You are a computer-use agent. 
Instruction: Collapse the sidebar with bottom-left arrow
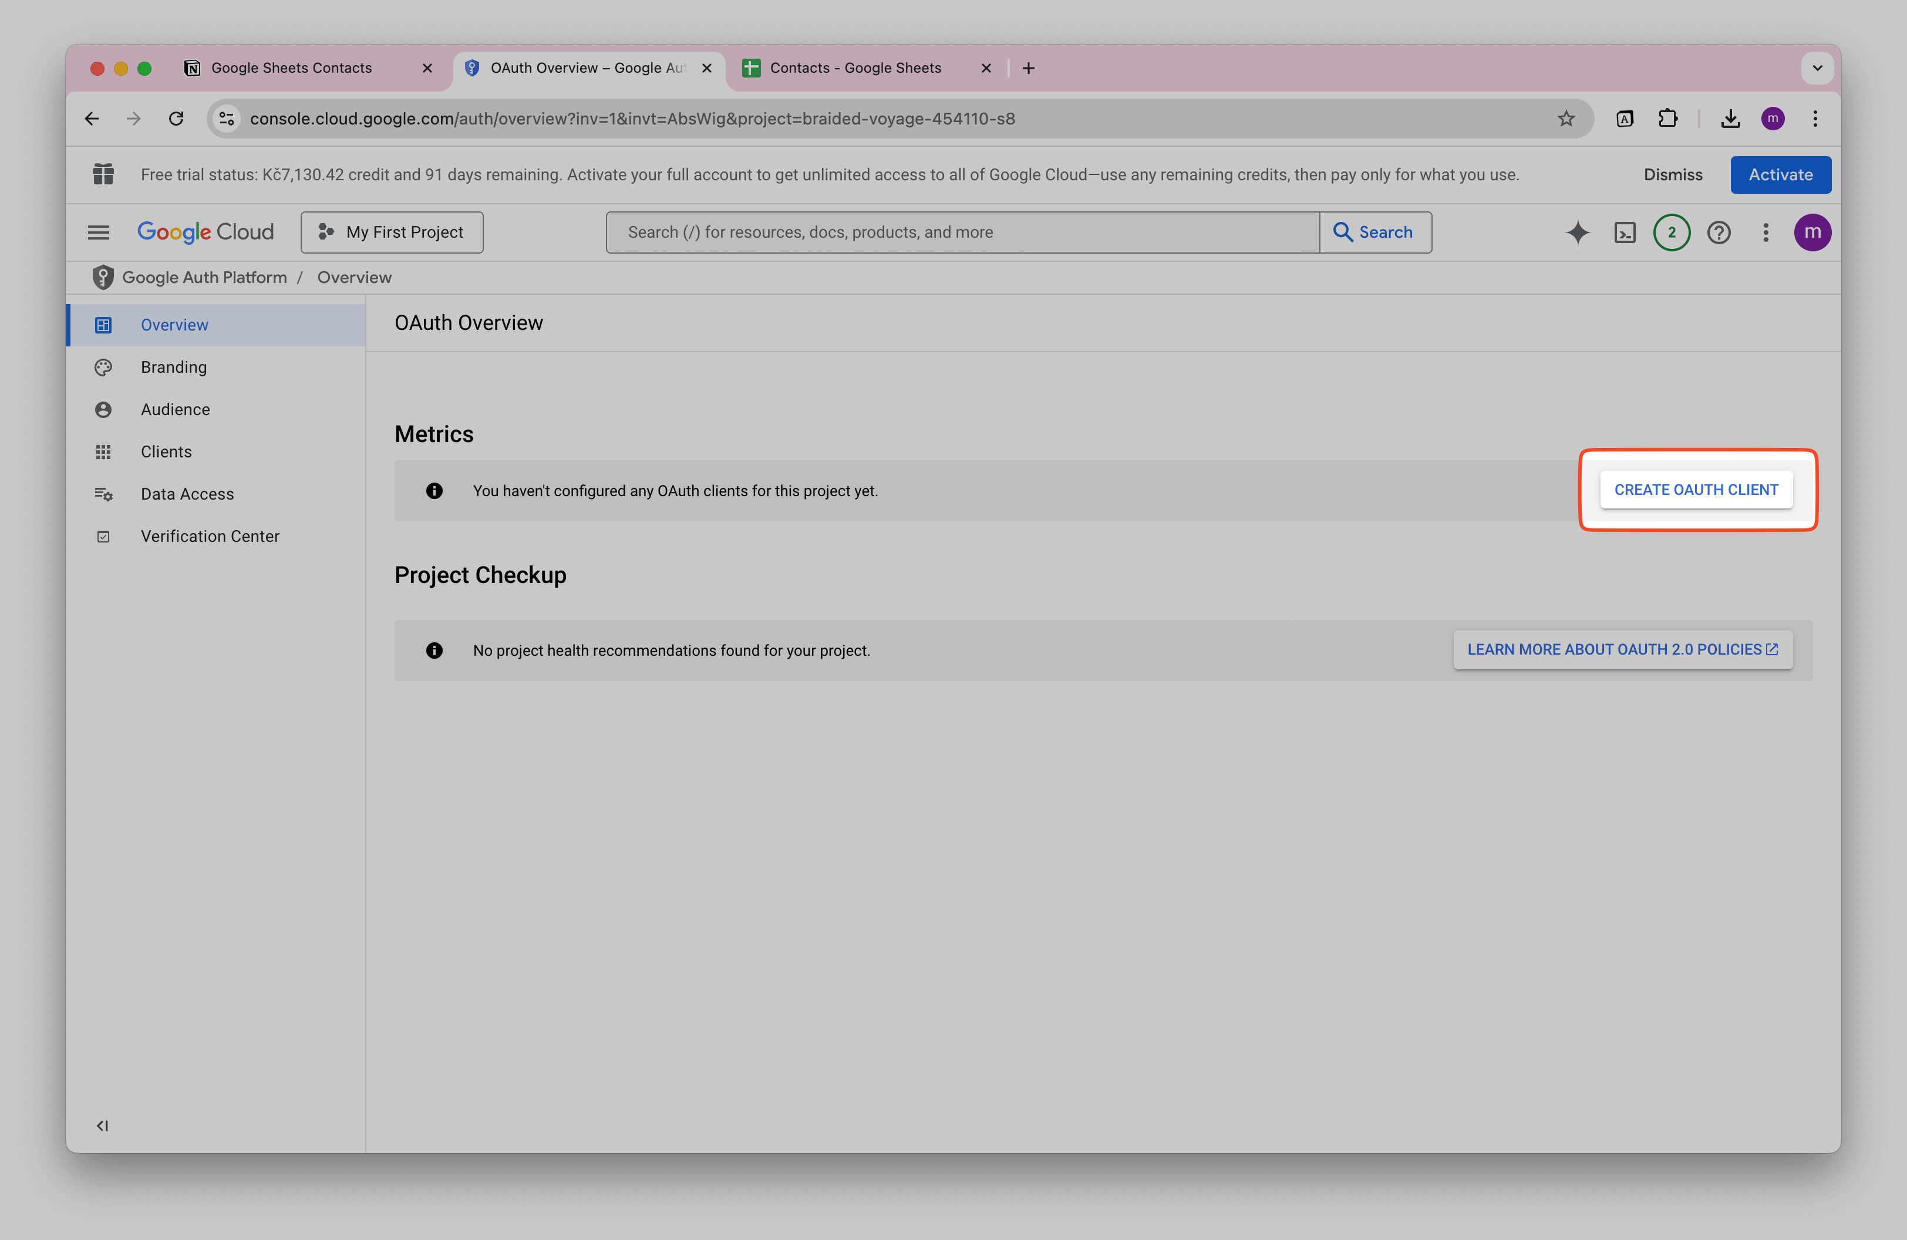(x=103, y=1126)
